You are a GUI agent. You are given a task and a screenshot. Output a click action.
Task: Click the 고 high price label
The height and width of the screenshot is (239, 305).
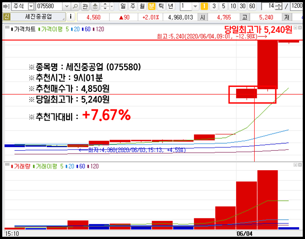(245, 17)
